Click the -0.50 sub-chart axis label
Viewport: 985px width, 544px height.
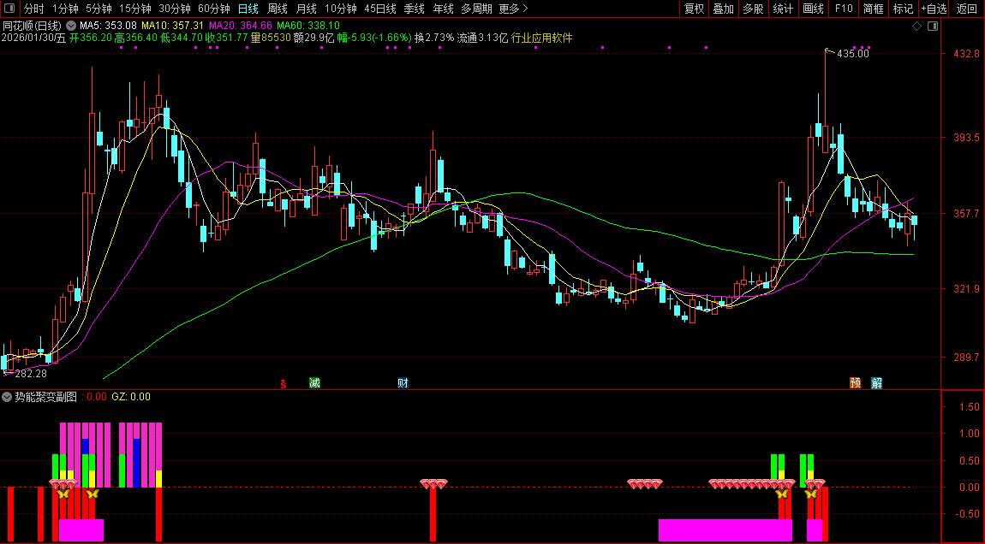pos(967,514)
